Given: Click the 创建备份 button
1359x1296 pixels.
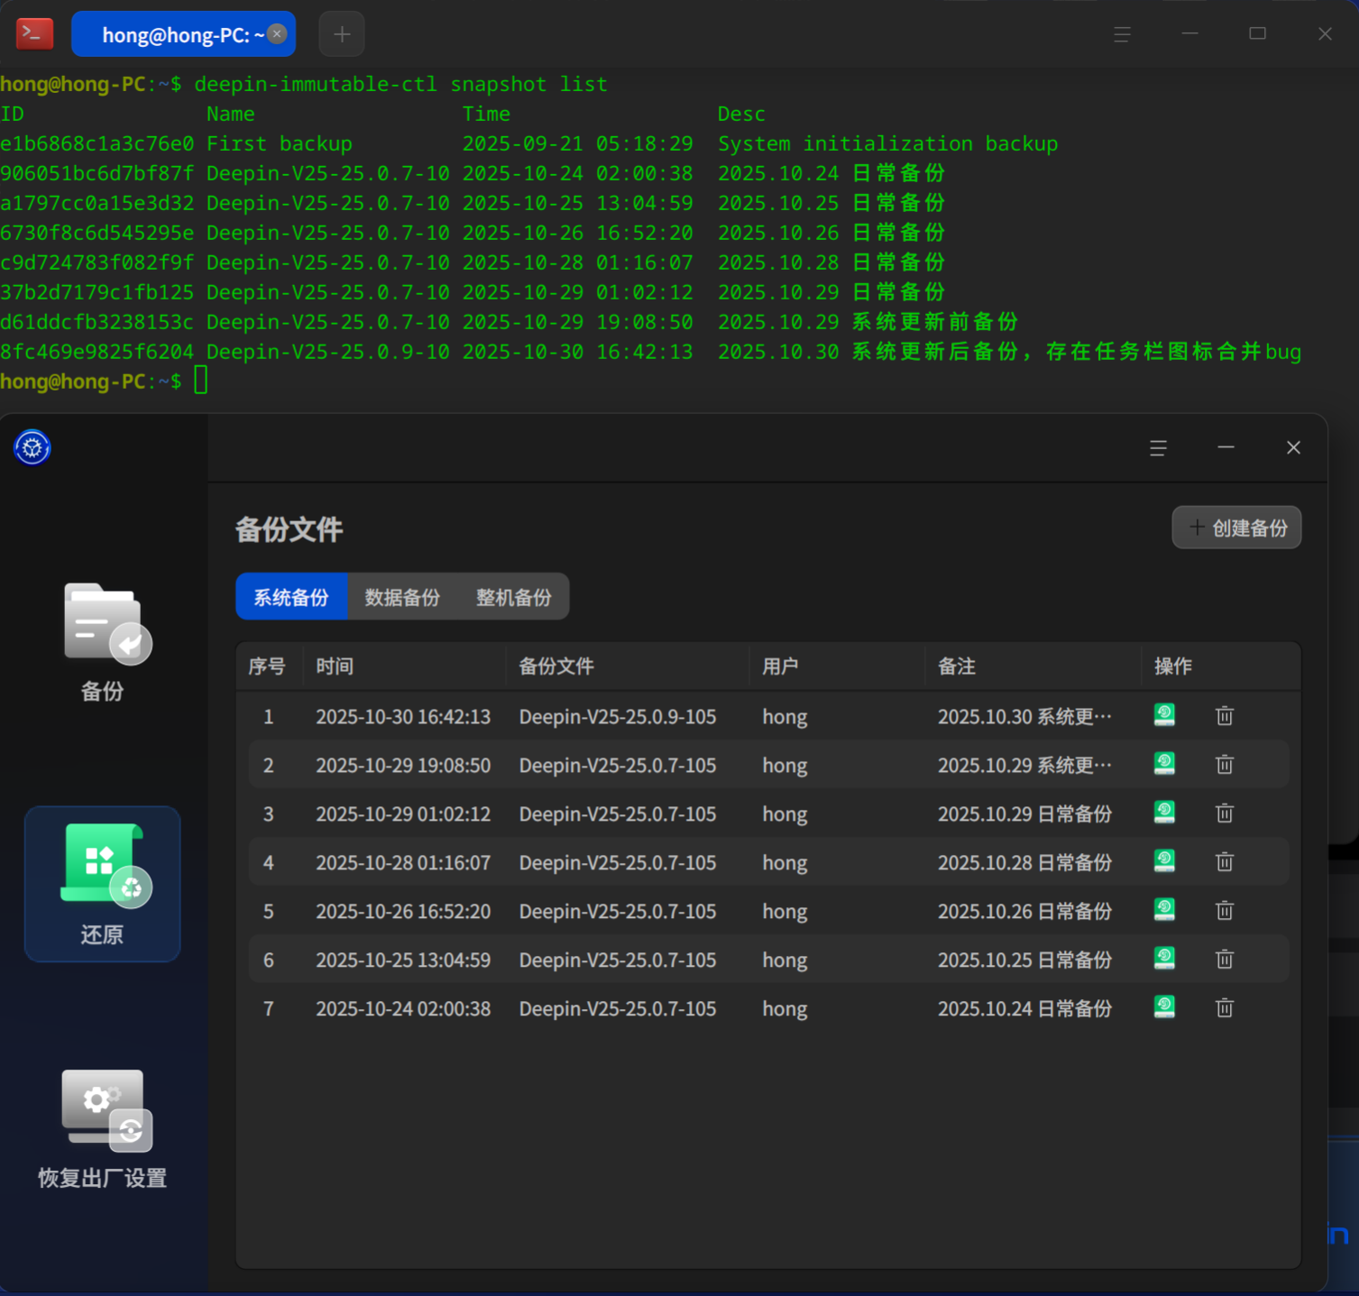Looking at the screenshot, I should (1236, 528).
